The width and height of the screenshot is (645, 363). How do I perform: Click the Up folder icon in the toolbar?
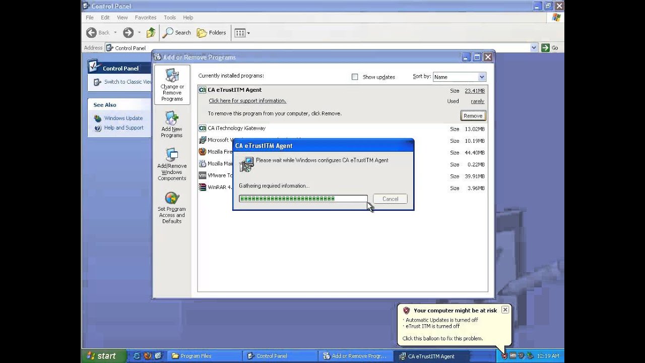(151, 33)
